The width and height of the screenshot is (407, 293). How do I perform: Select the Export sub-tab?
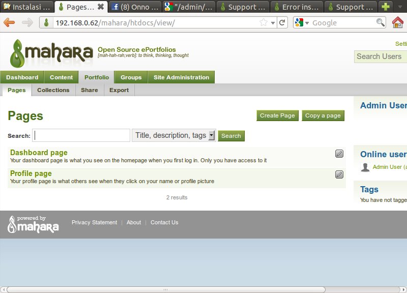pos(119,90)
